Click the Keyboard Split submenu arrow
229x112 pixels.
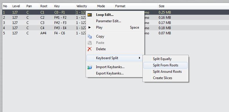(x=140, y=58)
